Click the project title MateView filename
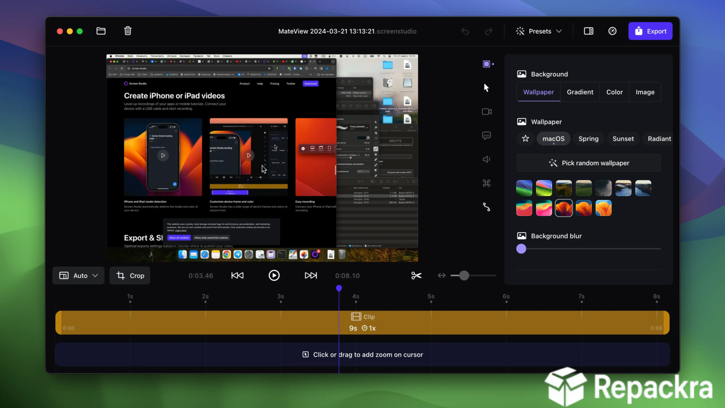725x408 pixels. click(347, 31)
